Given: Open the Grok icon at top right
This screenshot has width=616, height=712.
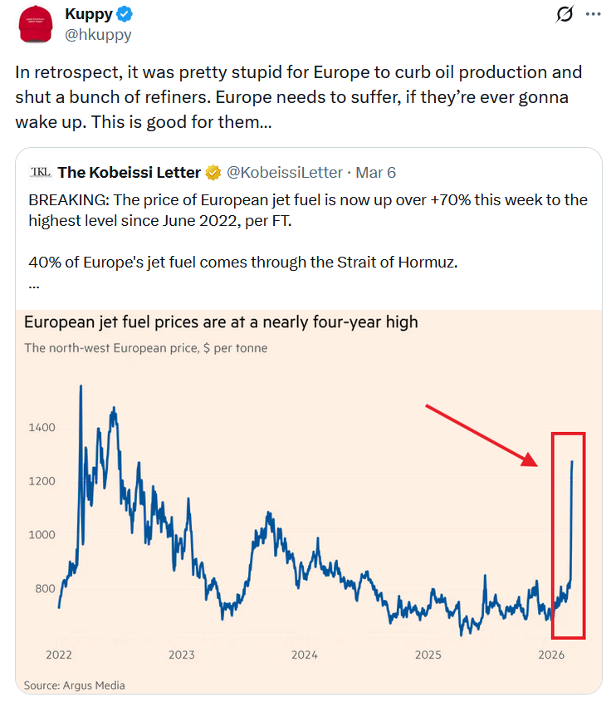Looking at the screenshot, I should (x=565, y=14).
